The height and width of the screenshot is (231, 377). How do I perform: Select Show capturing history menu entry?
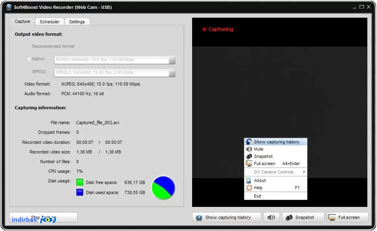click(276, 142)
